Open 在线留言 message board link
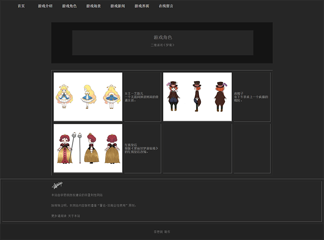Image resolution: width=324 pixels, height=240 pixels. pyautogui.click(x=166, y=6)
